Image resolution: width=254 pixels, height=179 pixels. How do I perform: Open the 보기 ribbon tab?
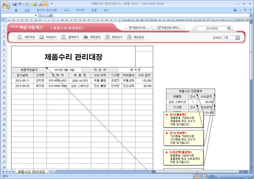pos(106,10)
